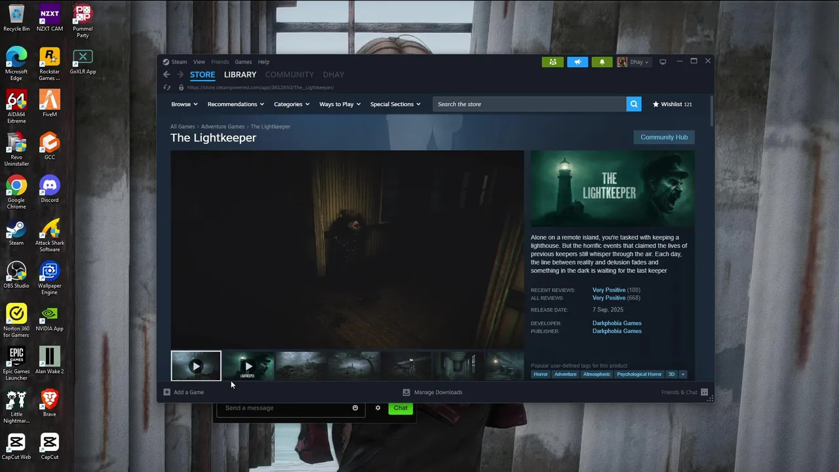Open Norton 360 for Gamers icon

click(x=16, y=321)
